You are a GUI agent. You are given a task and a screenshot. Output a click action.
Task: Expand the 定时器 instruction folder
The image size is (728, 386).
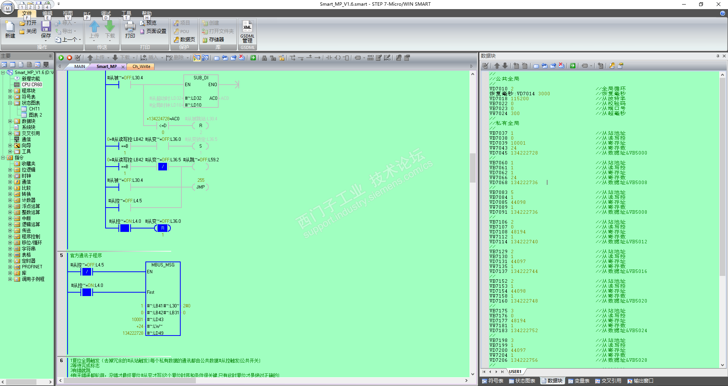pyautogui.click(x=10, y=261)
